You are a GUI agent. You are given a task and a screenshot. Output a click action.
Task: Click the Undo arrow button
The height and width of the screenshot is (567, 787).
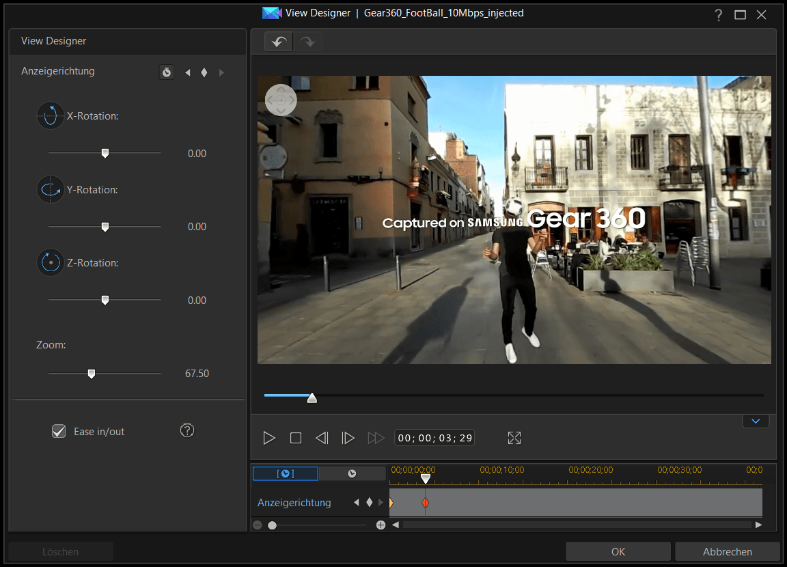pyautogui.click(x=279, y=42)
